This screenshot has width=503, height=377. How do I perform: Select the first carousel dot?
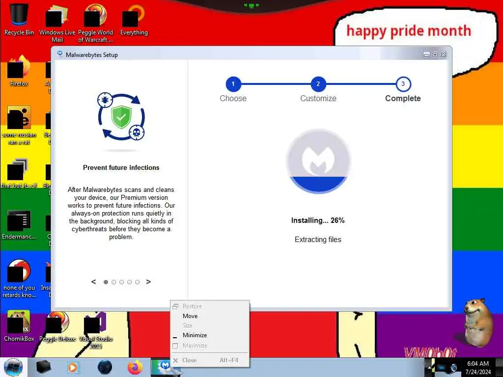pyautogui.click(x=106, y=282)
